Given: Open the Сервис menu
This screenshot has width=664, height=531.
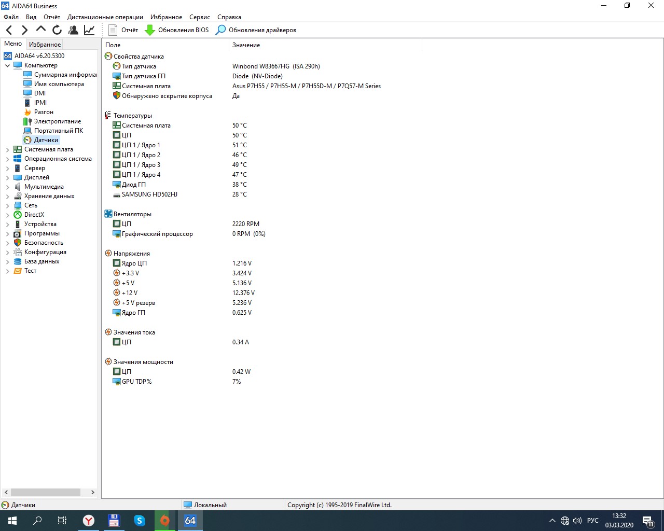Looking at the screenshot, I should [x=200, y=17].
